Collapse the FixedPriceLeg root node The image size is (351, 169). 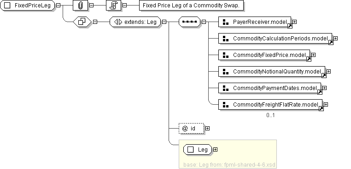click(58, 6)
